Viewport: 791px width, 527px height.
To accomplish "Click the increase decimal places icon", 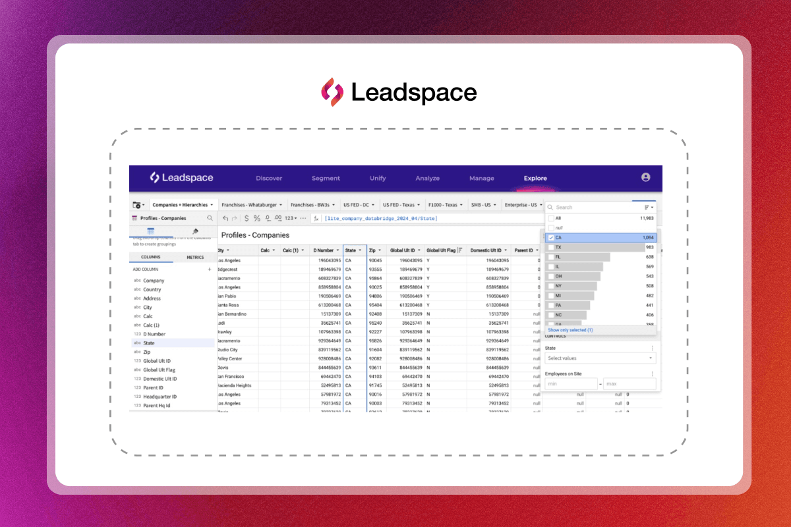I will [279, 218].
